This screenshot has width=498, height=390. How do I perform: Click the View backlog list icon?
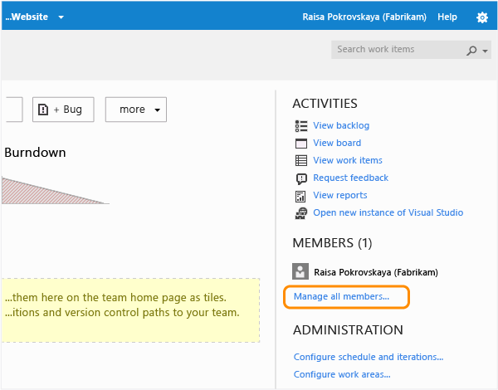pos(301,126)
